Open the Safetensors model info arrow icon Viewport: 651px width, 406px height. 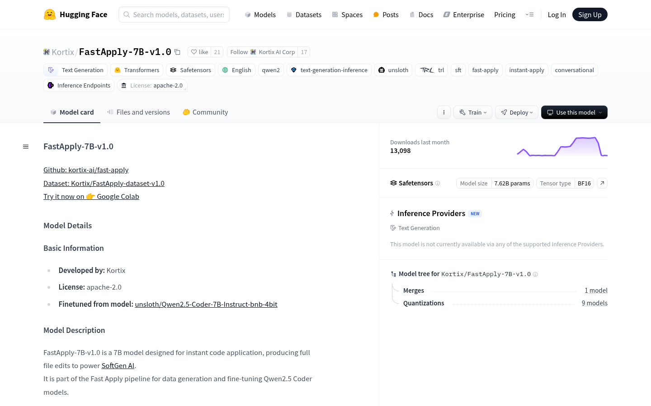click(602, 183)
